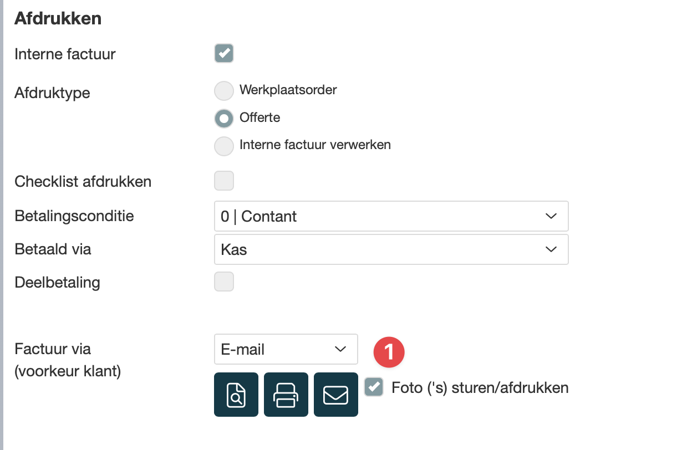Click the red number 1 badge

pyautogui.click(x=389, y=351)
